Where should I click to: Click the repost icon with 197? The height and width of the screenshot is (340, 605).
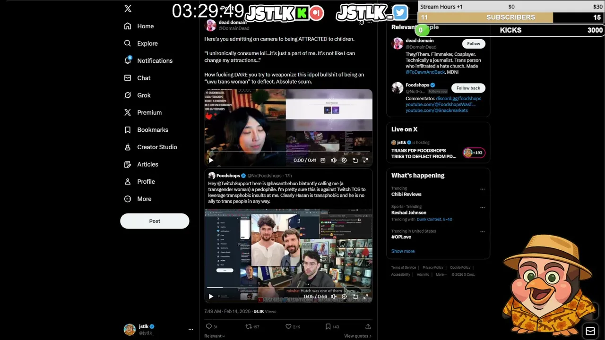(249, 326)
